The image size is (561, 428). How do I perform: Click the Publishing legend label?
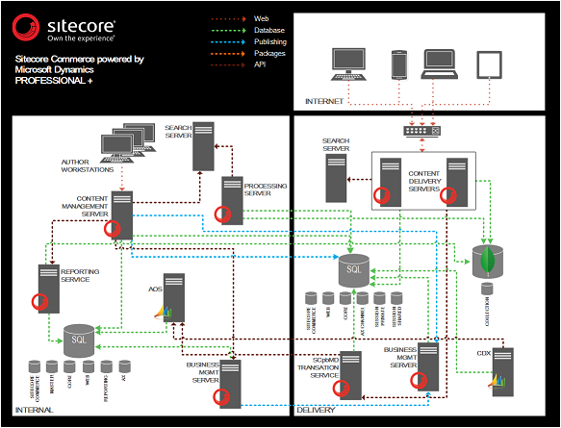tap(270, 41)
